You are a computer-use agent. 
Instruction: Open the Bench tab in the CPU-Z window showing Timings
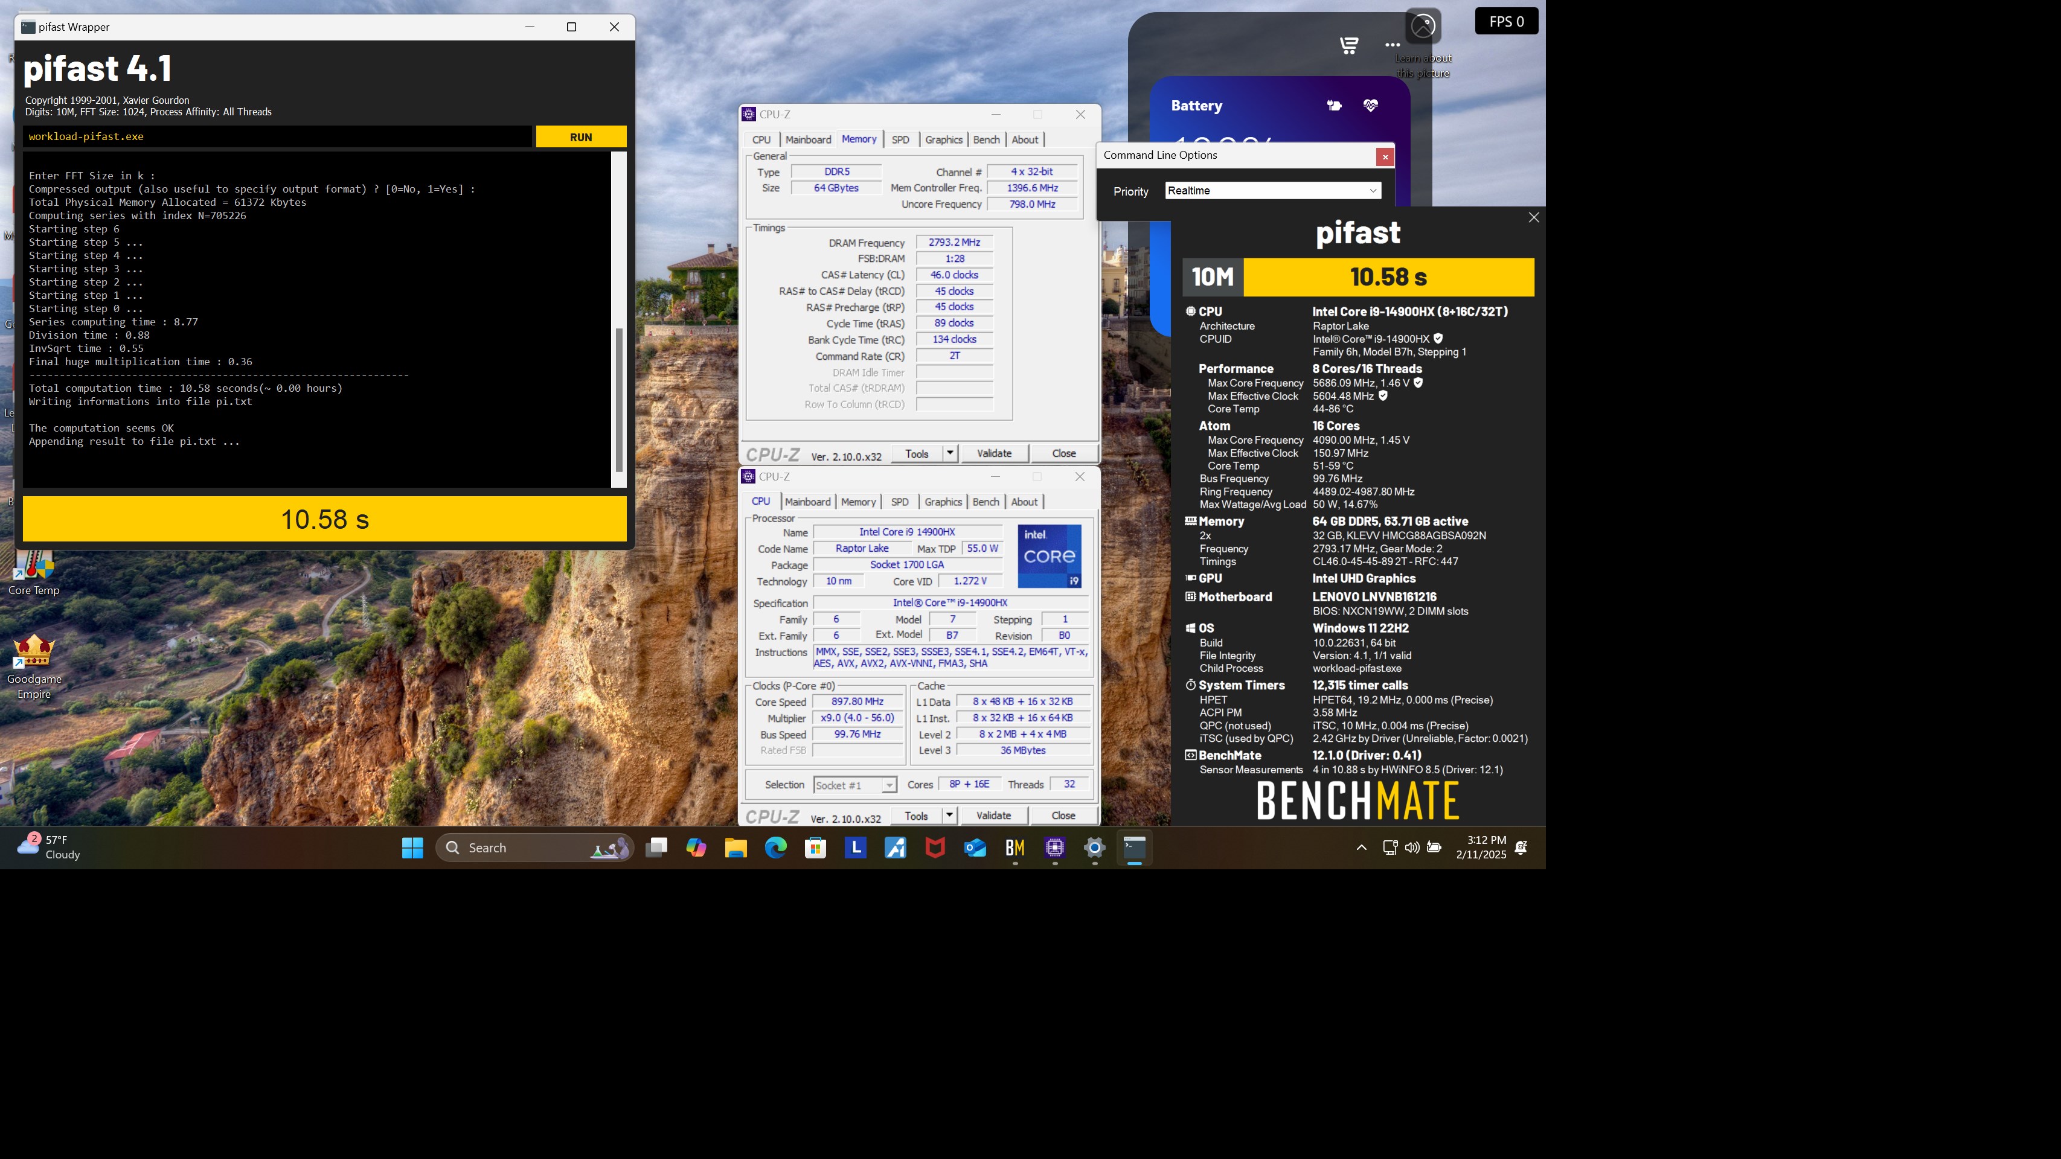(986, 140)
